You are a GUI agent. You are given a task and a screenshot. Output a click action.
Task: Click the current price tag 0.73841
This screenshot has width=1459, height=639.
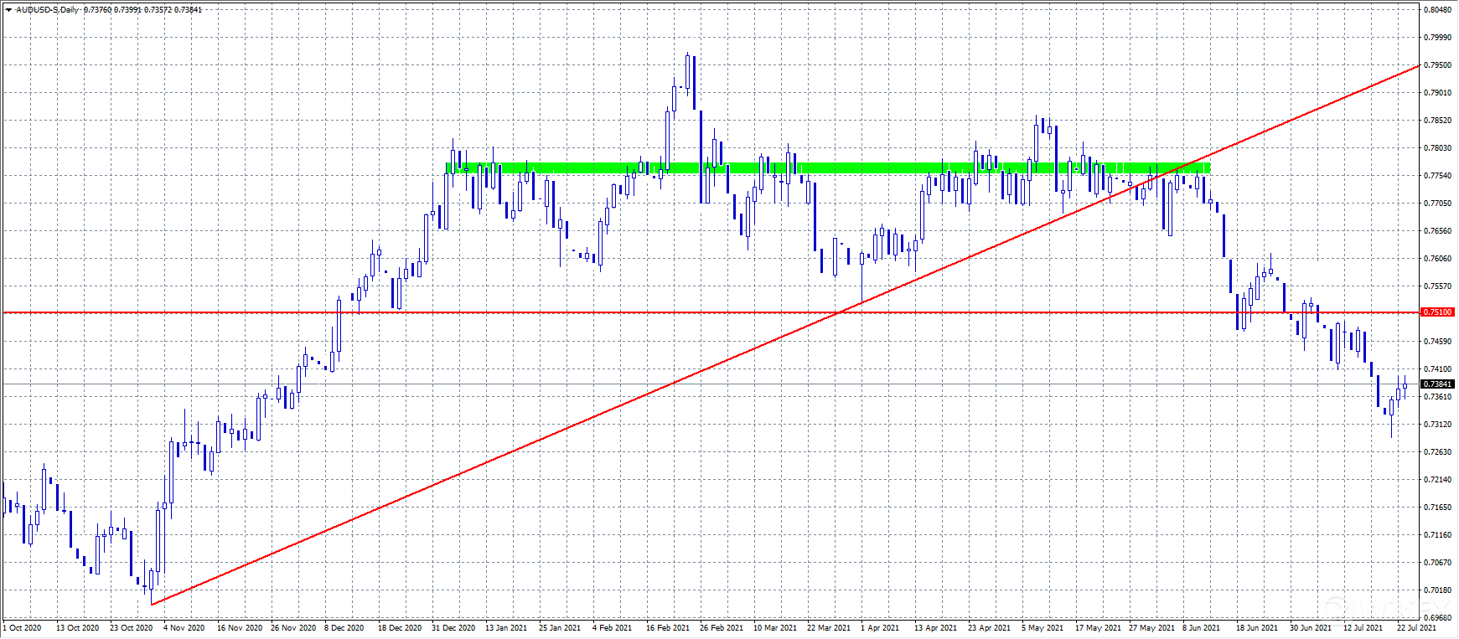click(1438, 384)
